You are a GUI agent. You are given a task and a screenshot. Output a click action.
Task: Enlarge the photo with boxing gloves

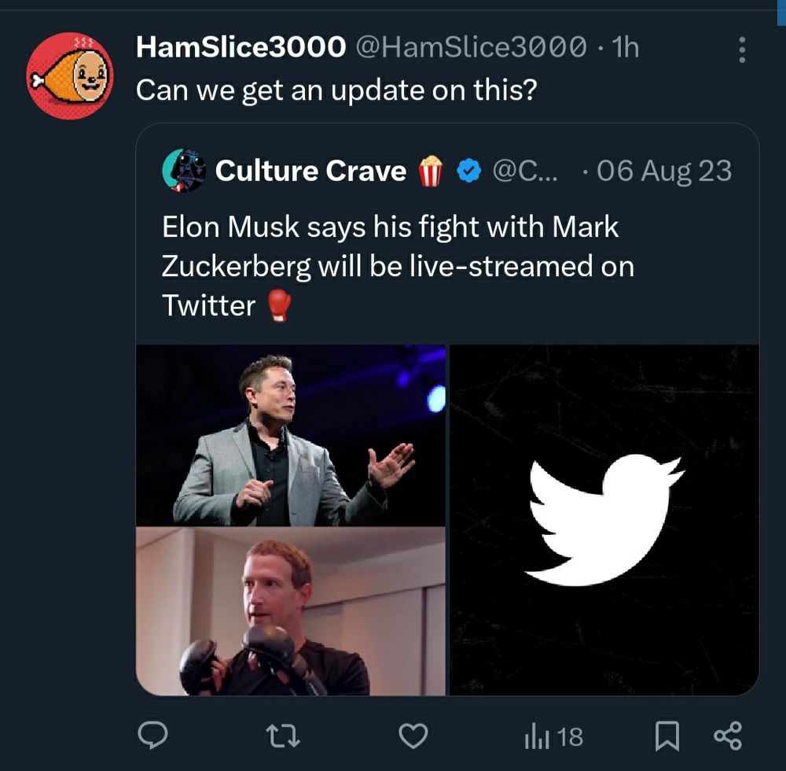pyautogui.click(x=291, y=611)
